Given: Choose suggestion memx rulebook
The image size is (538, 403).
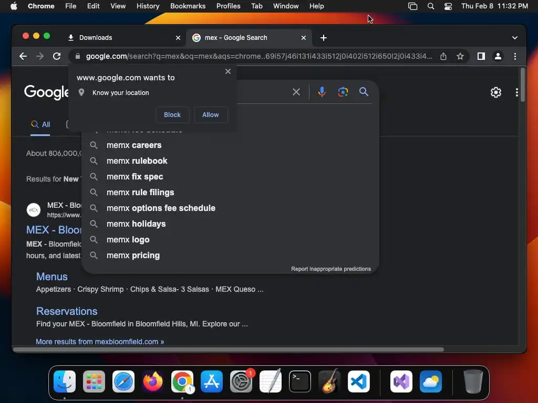Looking at the screenshot, I should pyautogui.click(x=230, y=161).
